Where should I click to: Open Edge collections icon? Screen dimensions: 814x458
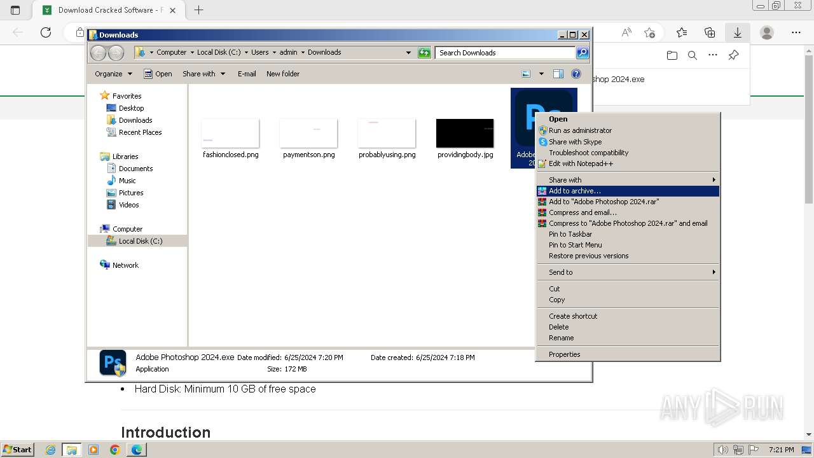(x=710, y=32)
